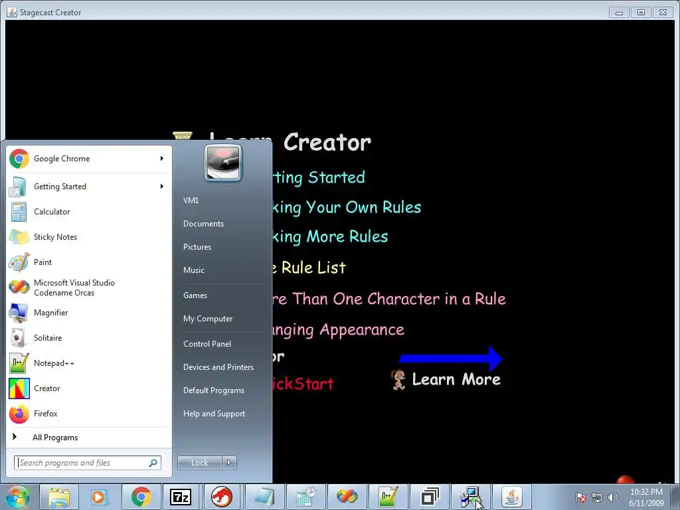The height and width of the screenshot is (510, 680).
Task: Open Windows Explorer from taskbar
Action: (59, 497)
